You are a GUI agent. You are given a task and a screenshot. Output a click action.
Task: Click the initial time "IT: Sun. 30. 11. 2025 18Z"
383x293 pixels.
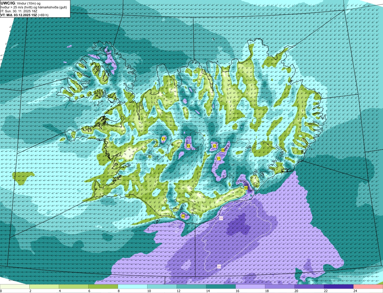19,11
